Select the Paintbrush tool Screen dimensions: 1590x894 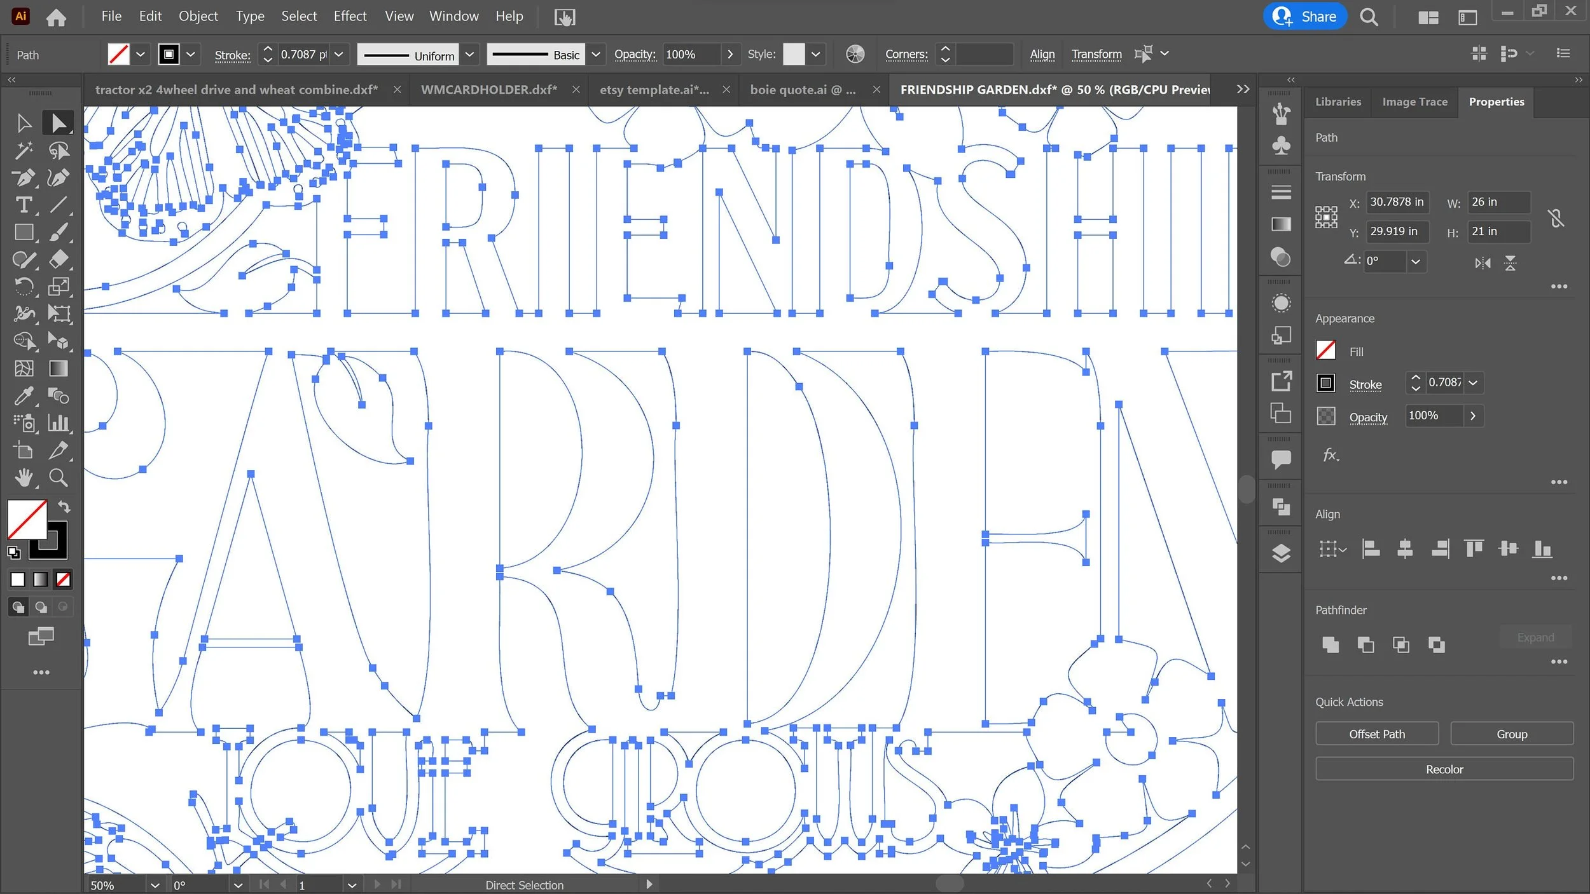(59, 233)
